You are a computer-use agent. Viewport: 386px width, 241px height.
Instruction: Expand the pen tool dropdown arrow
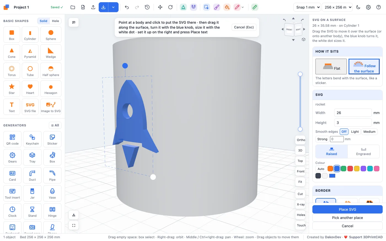(243, 7)
